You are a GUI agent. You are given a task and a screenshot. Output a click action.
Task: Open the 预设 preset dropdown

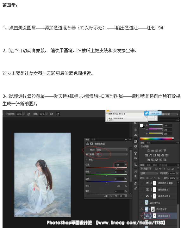[112, 150]
